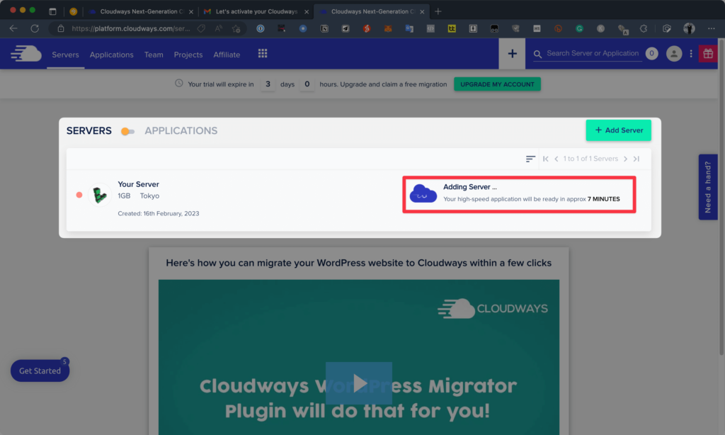
Task: Go to last page of servers
Action: [x=636, y=159]
